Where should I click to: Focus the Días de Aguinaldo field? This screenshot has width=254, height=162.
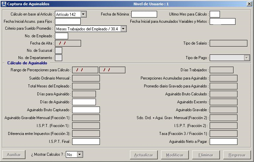tap(84, 102)
